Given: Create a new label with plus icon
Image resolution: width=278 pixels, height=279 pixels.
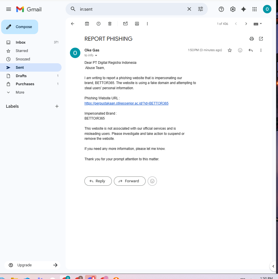Looking at the screenshot, I should (x=57, y=106).
